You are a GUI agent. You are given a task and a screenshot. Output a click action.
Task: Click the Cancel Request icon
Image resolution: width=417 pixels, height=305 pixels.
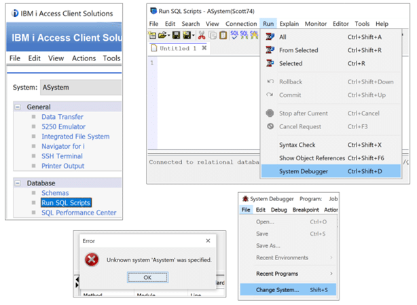pyautogui.click(x=270, y=126)
